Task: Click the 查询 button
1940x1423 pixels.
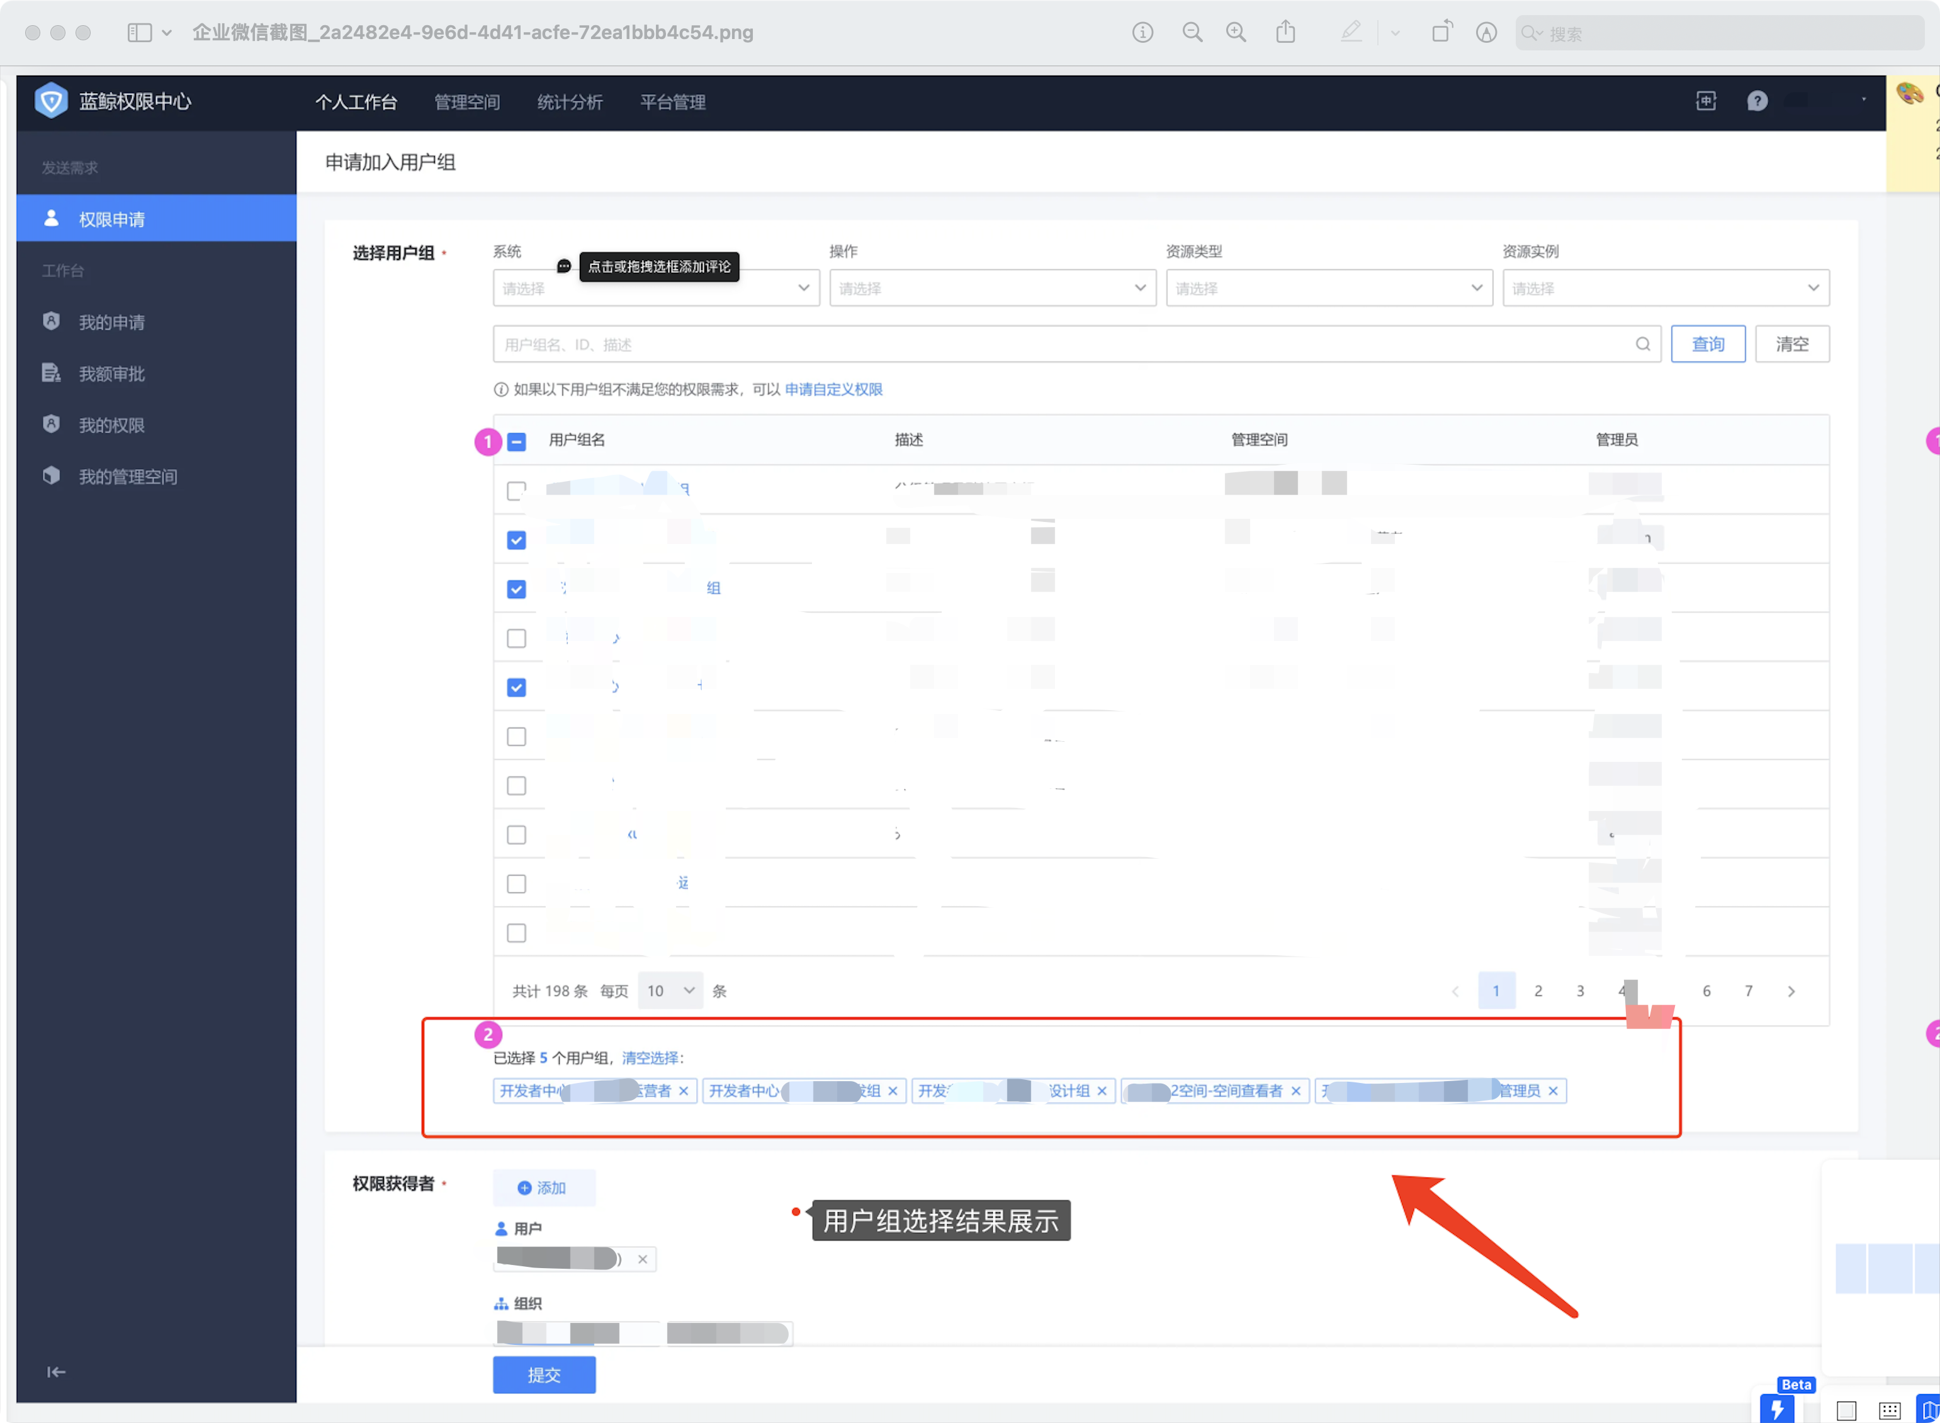Action: point(1708,344)
